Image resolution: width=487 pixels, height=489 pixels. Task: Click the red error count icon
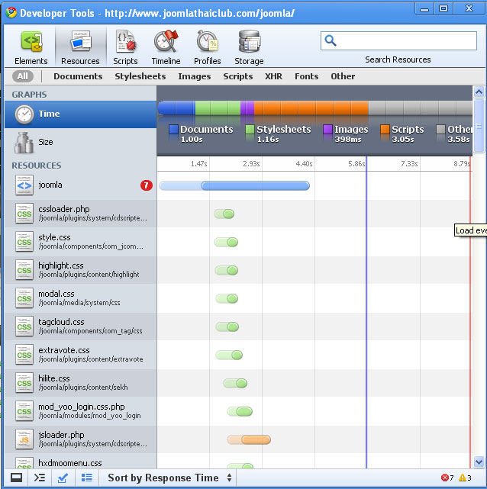point(445,478)
